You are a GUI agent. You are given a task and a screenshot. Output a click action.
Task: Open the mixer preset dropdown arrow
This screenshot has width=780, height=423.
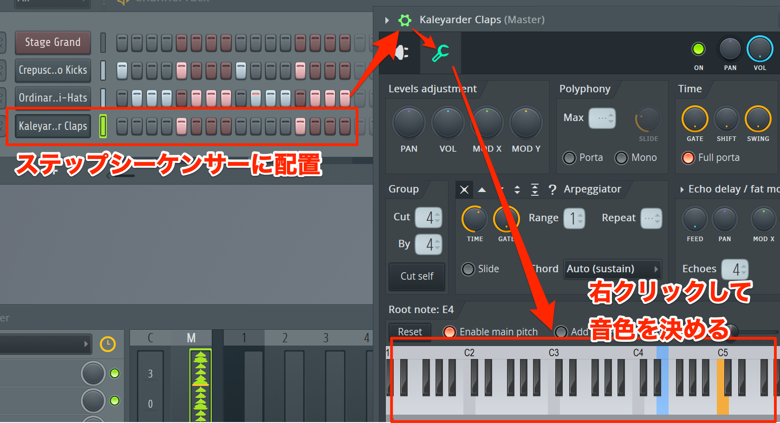pos(86,344)
